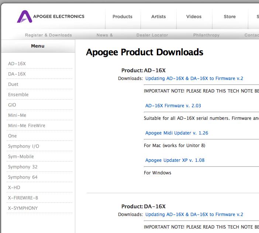
Task: Open the Store tab
Action: click(x=229, y=17)
